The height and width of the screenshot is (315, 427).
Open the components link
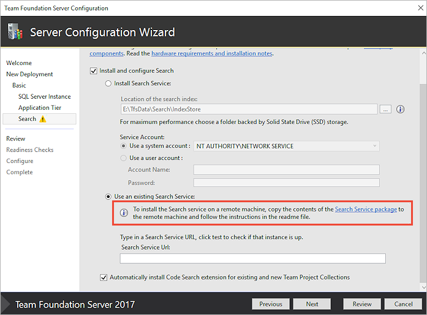pyautogui.click(x=107, y=53)
